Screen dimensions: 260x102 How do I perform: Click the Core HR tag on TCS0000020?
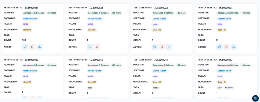pyautogui.click(x=27, y=82)
